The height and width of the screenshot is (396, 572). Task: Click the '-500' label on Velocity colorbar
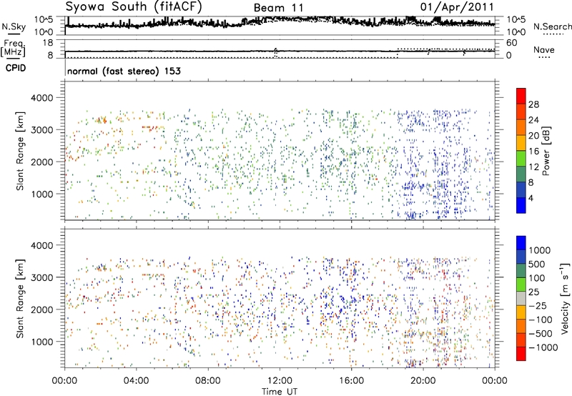coord(541,333)
